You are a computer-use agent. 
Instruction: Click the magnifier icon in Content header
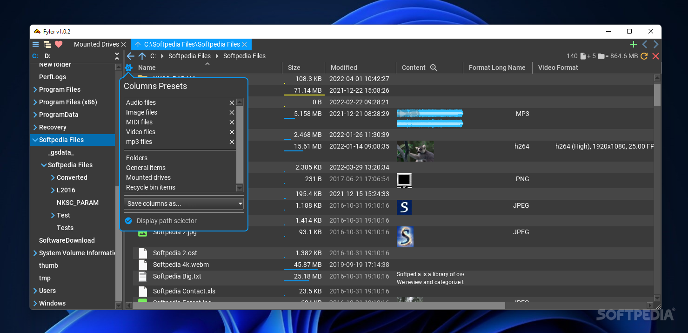point(434,68)
